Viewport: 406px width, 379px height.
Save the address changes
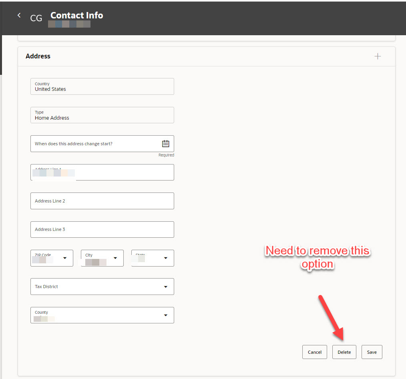(x=372, y=352)
